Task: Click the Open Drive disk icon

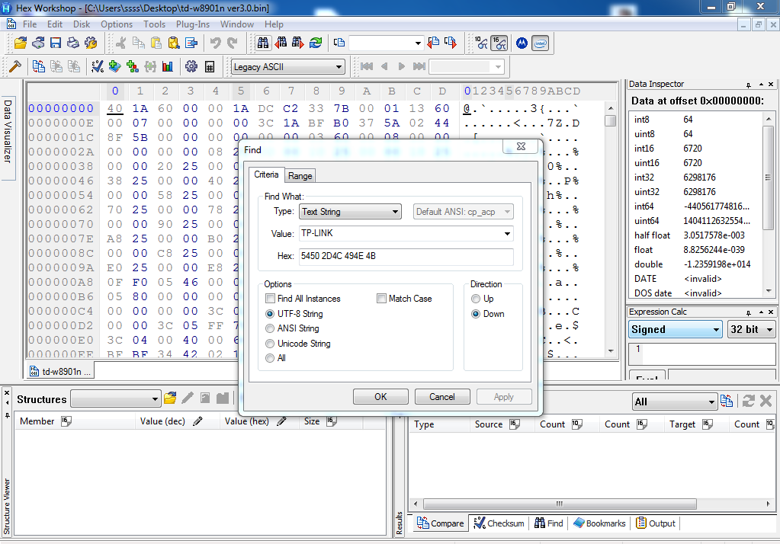Action: tap(38, 43)
